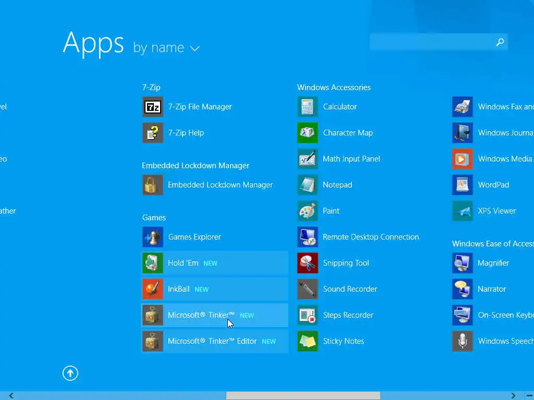Click the 'XPS Viewer' label text
Viewport: 534px width, 400px height.
click(x=497, y=211)
